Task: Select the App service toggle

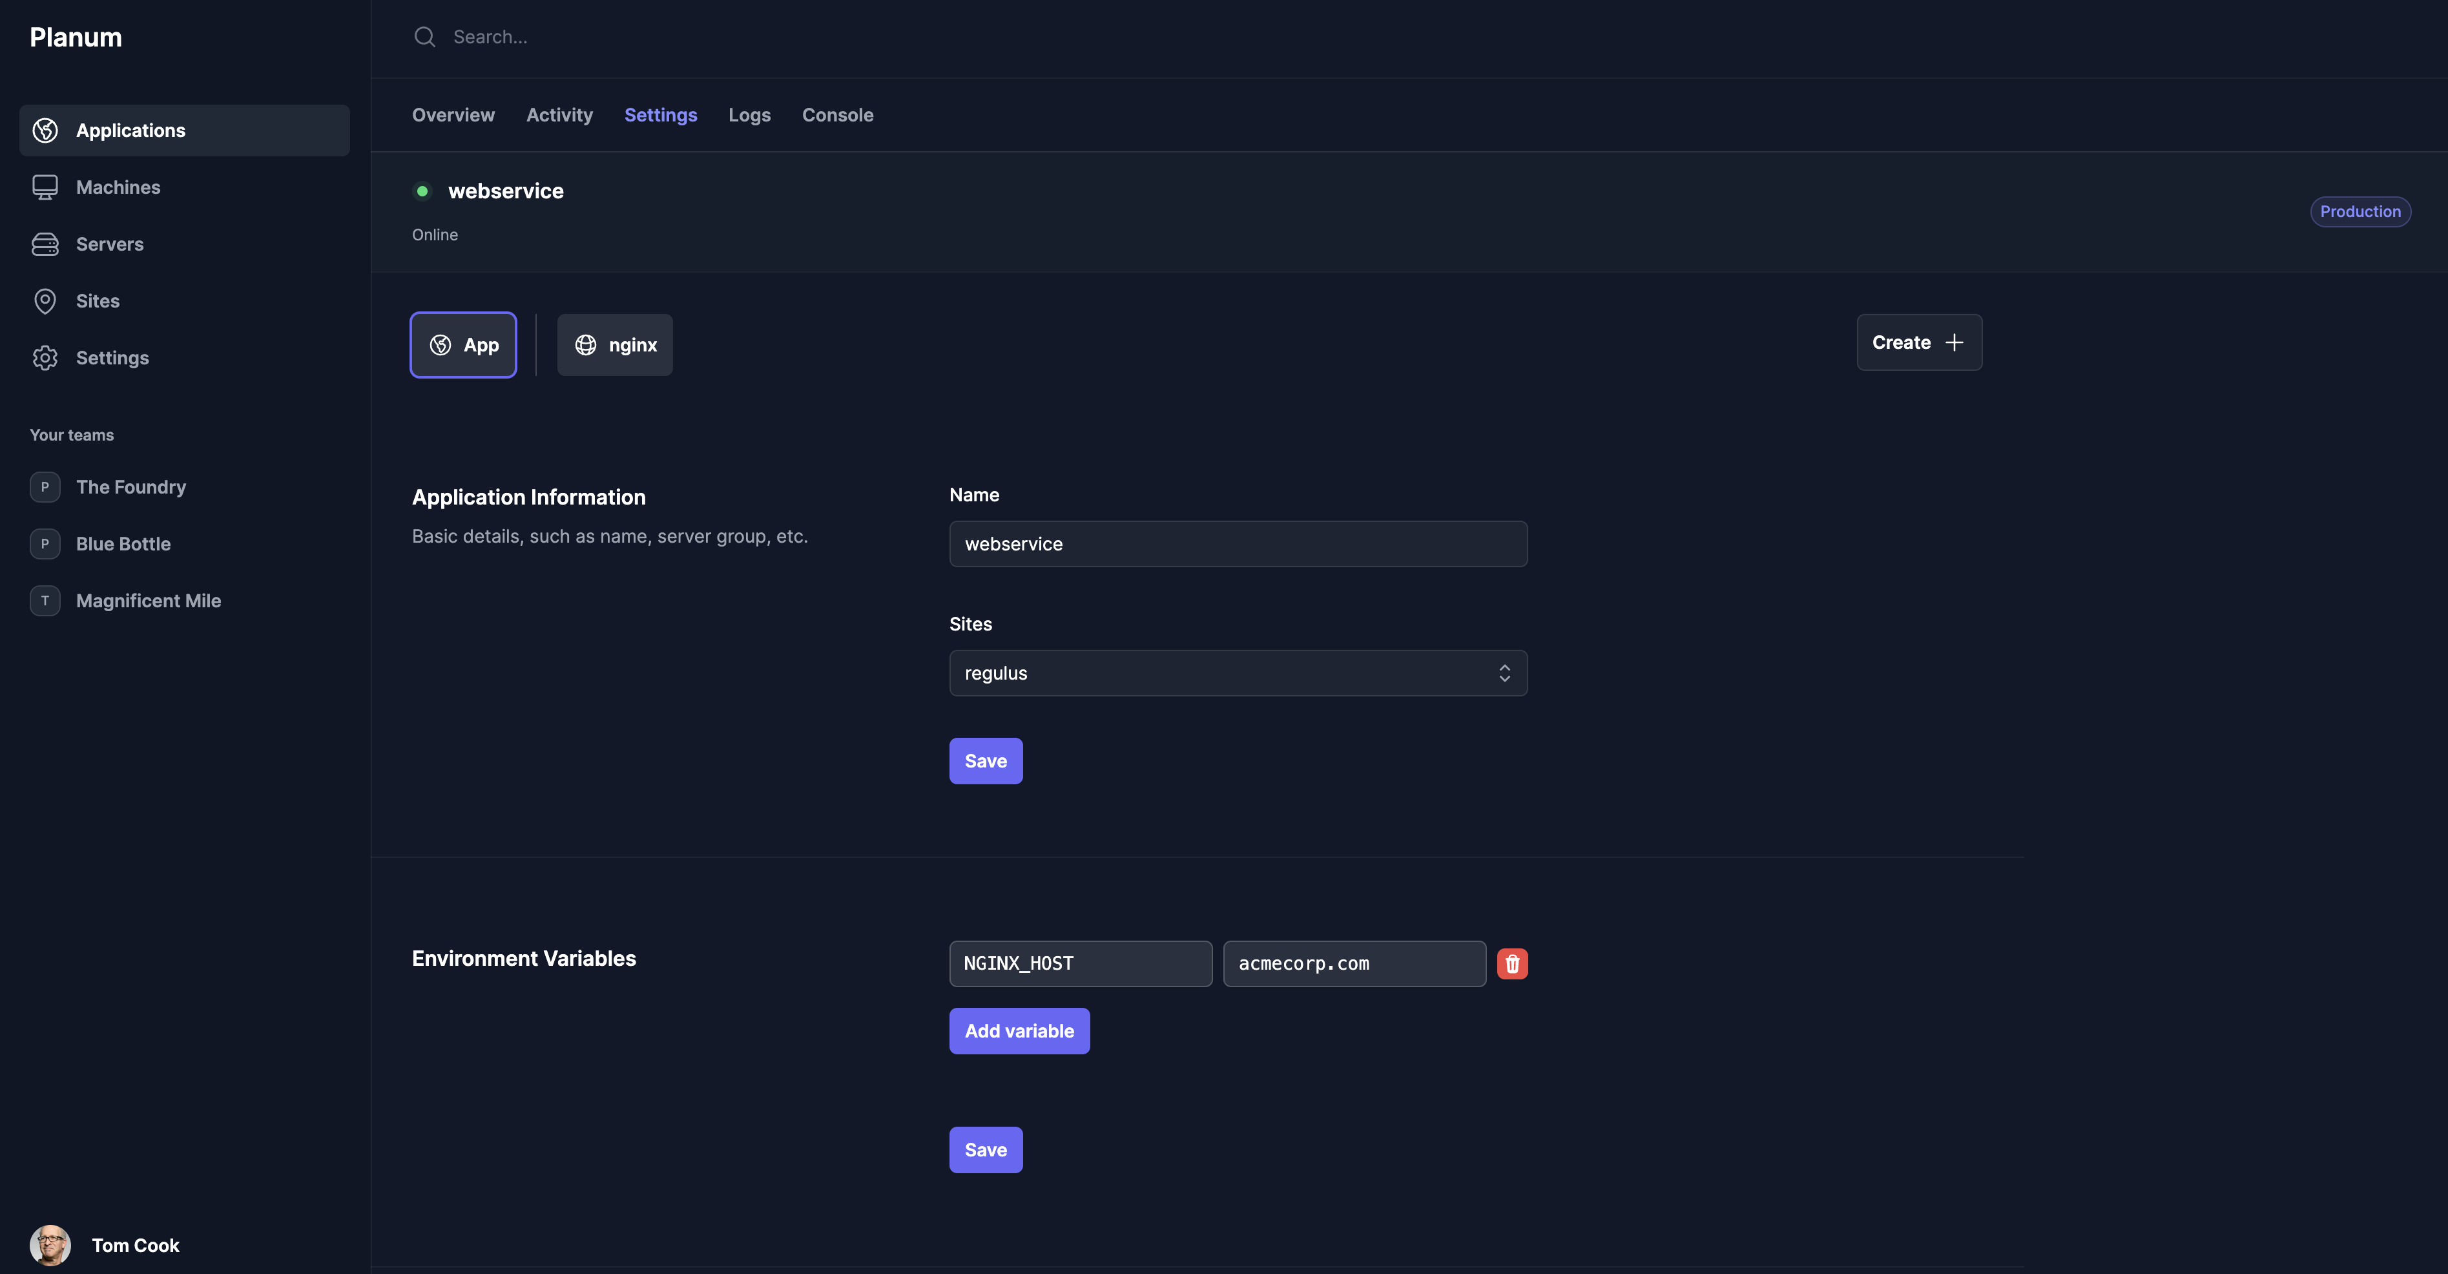Action: [464, 345]
